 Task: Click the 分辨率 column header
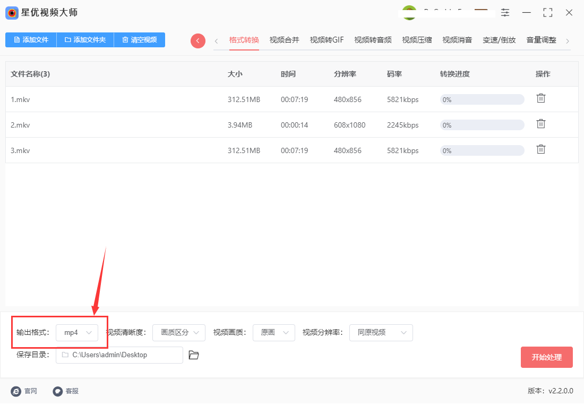[x=345, y=74]
